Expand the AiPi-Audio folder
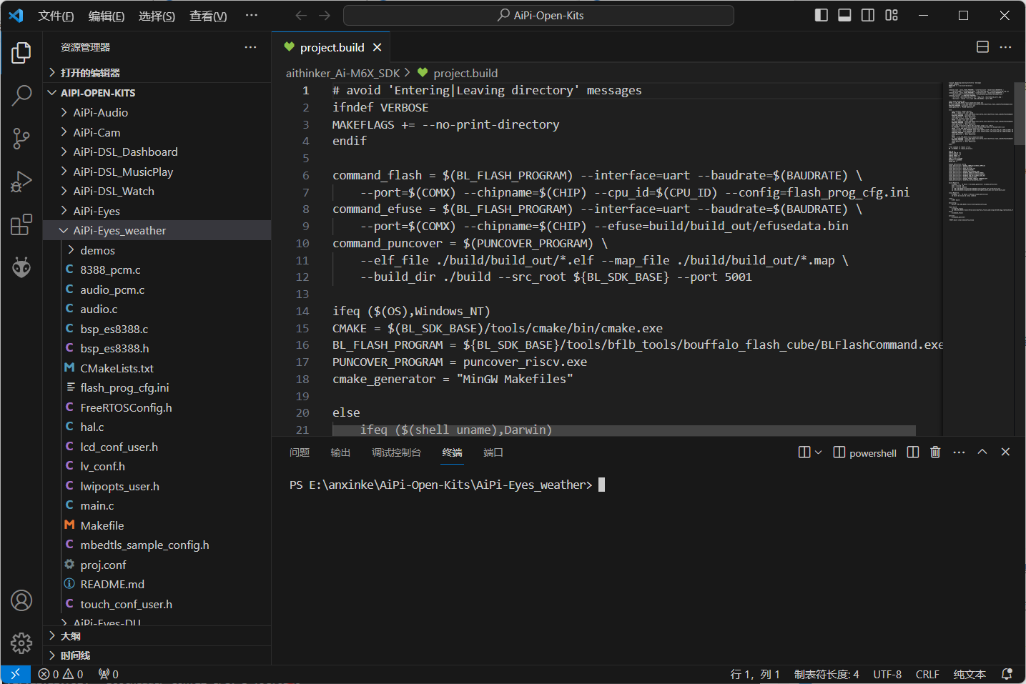Image resolution: width=1026 pixels, height=684 pixels. (x=157, y=112)
